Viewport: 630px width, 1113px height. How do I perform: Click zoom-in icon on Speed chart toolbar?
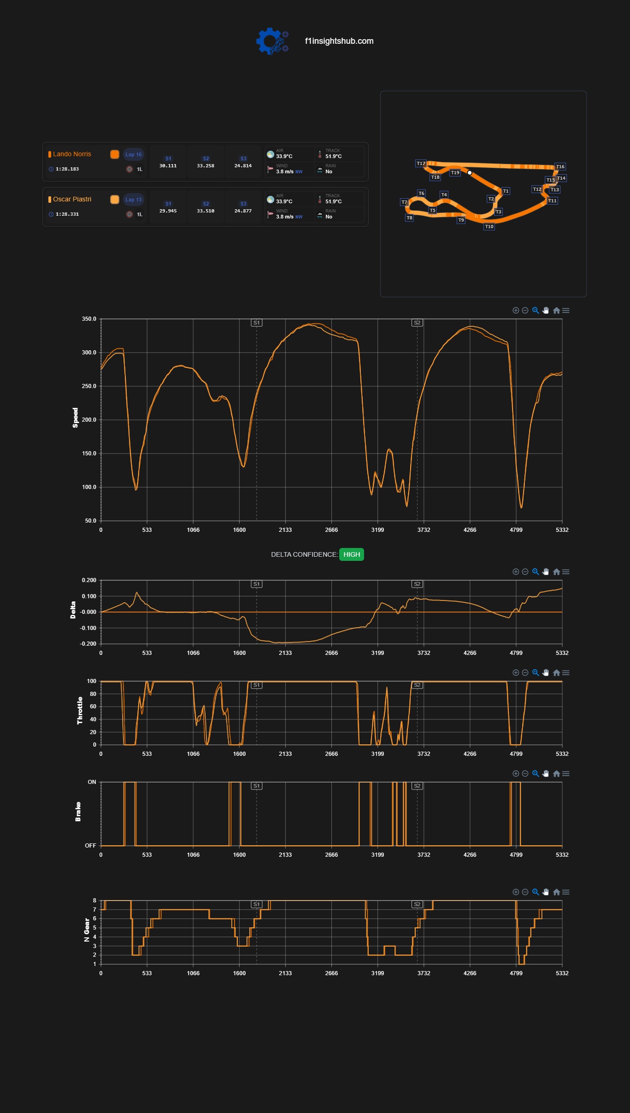pos(516,310)
